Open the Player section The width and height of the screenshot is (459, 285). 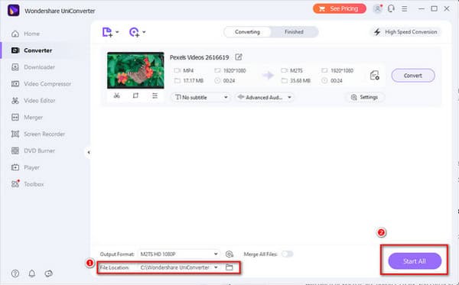[25, 167]
